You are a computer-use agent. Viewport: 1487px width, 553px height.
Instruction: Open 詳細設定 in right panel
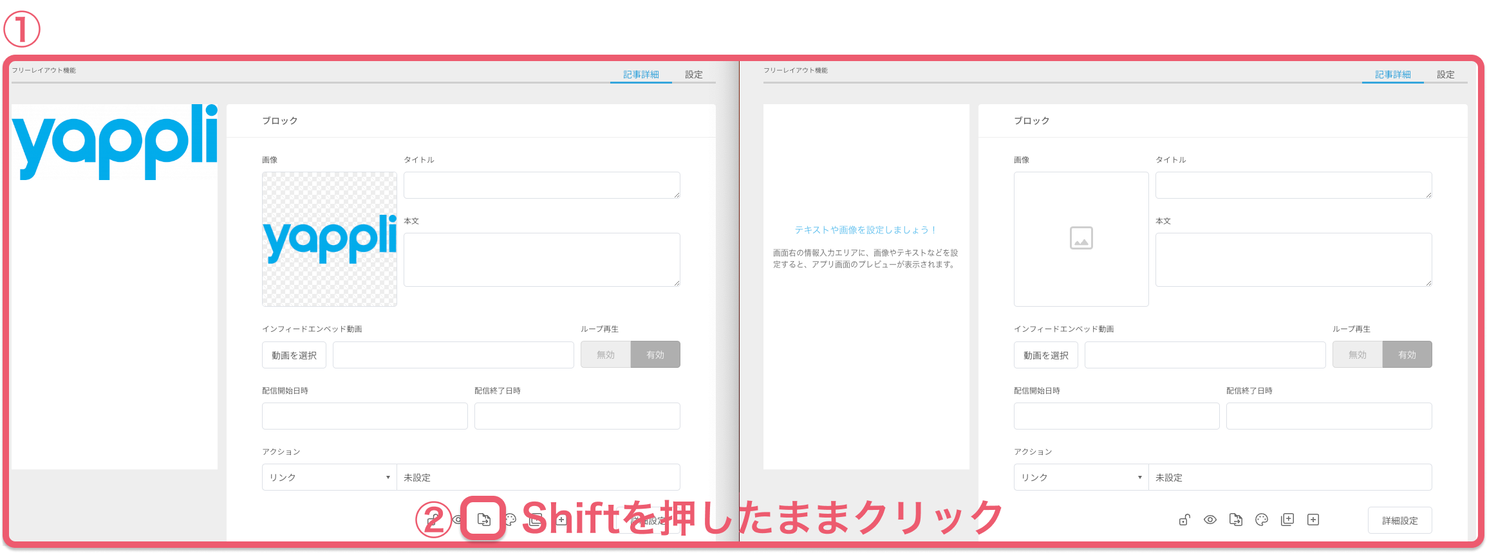(1400, 520)
